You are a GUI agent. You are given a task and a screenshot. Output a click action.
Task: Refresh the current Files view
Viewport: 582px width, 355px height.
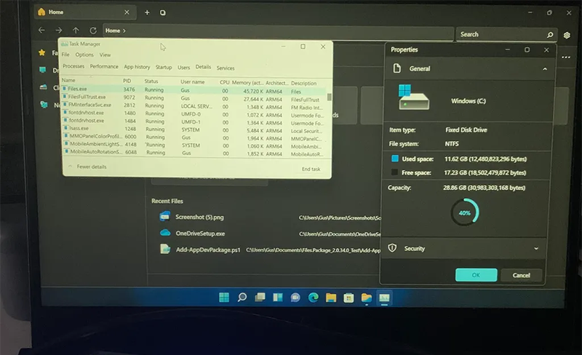point(93,31)
